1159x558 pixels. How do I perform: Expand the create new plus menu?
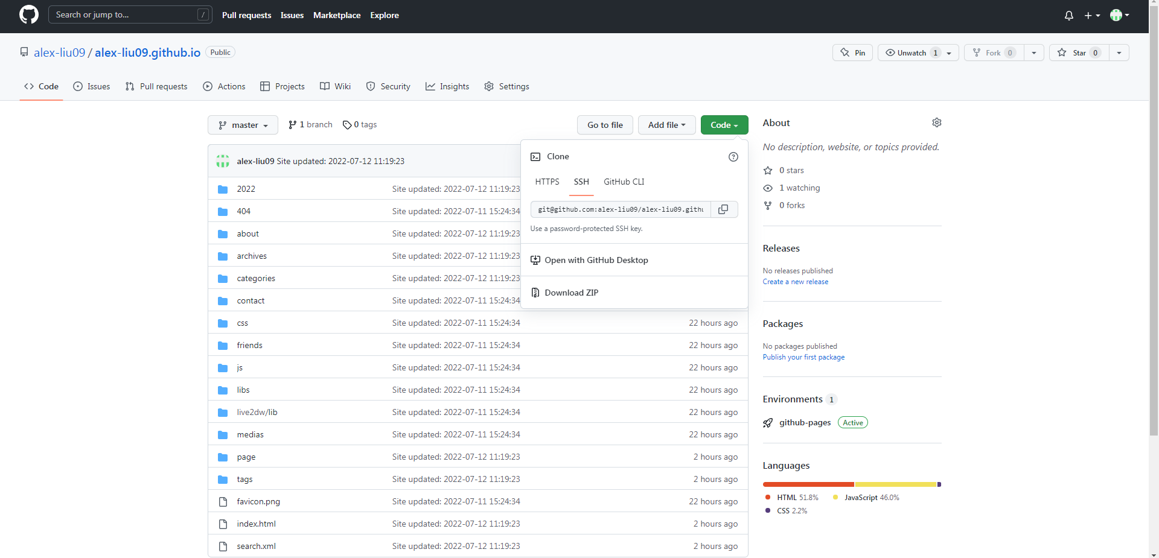click(x=1091, y=16)
